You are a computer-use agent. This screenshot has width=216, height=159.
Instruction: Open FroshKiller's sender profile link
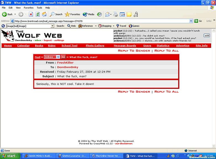65,63
